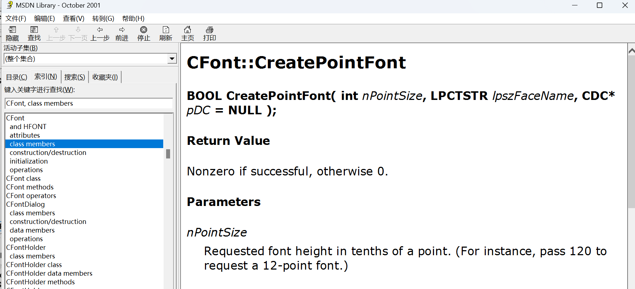The height and width of the screenshot is (289, 635).
Task: Open the 查看(V) menu
Action: click(74, 18)
